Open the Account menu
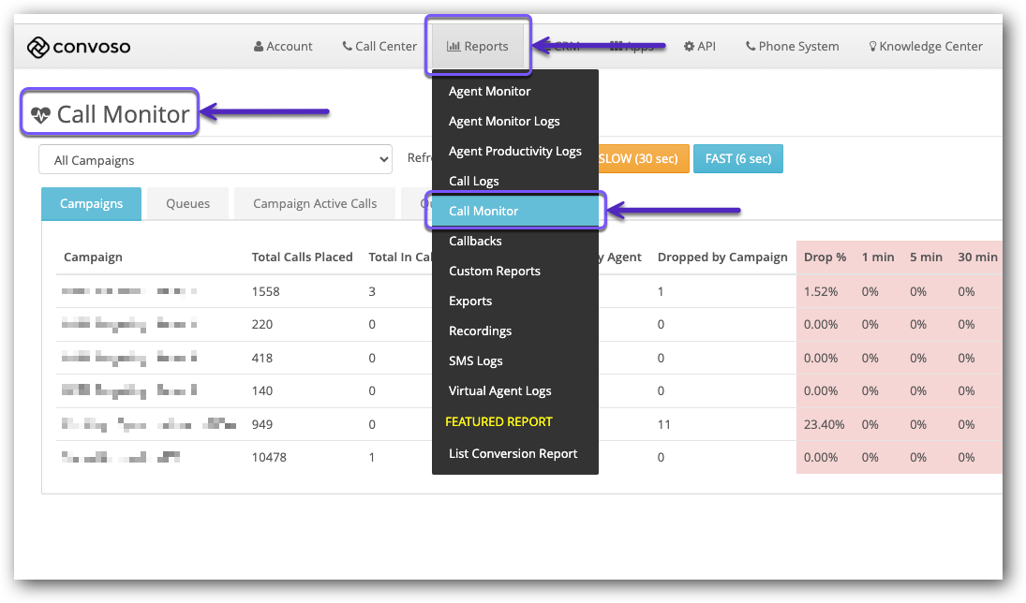1026x603 pixels. pos(283,46)
